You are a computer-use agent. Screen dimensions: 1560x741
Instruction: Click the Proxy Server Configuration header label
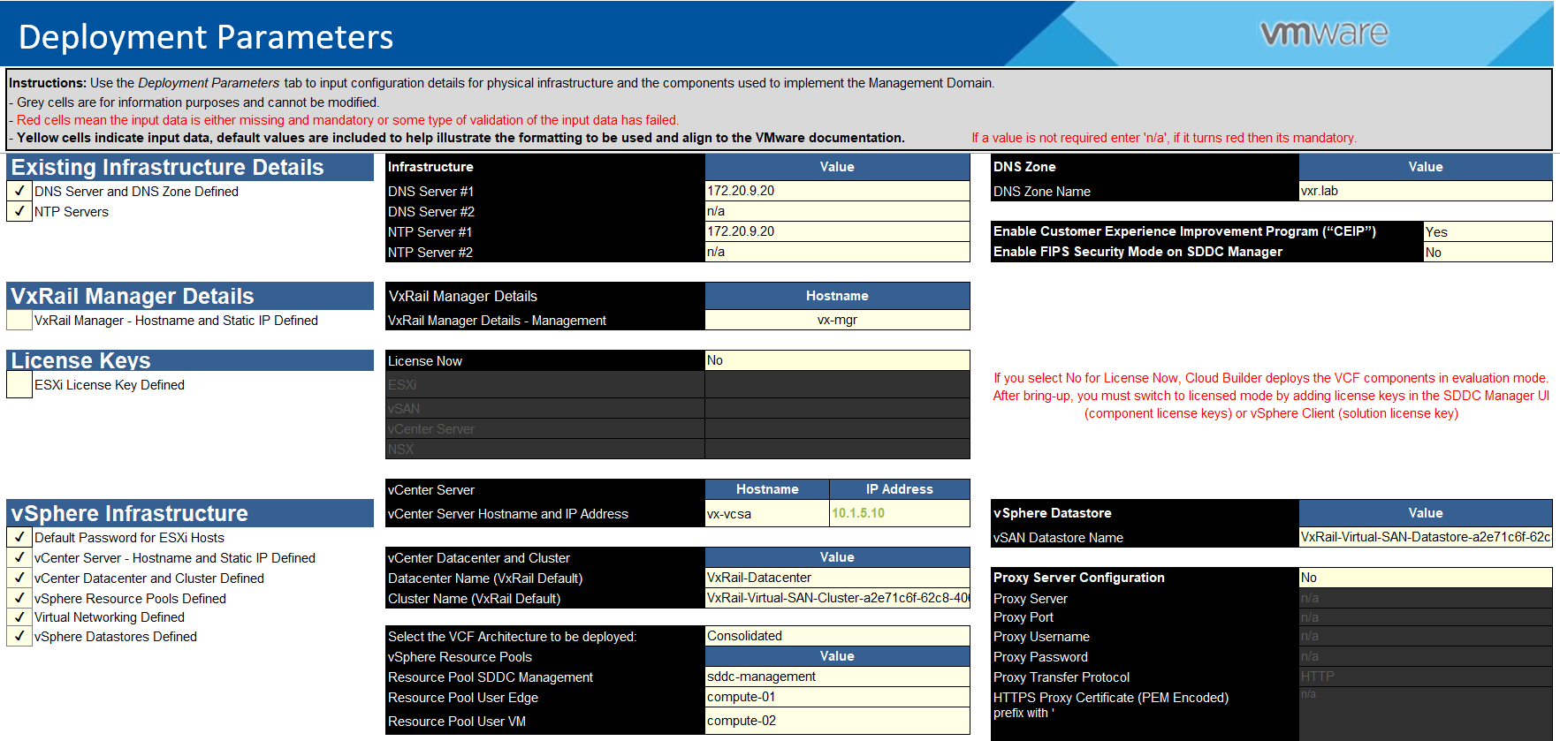(x=1079, y=578)
